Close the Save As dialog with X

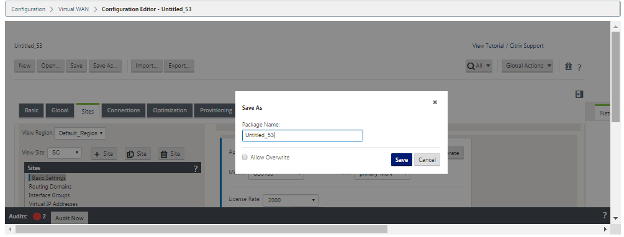tap(435, 102)
